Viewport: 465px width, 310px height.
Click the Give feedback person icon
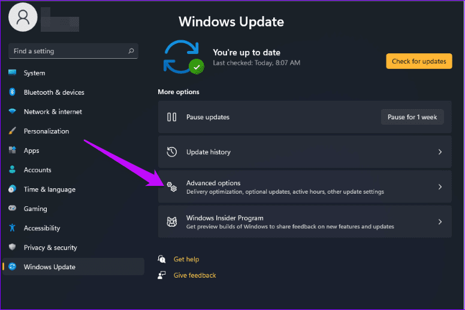(162, 275)
